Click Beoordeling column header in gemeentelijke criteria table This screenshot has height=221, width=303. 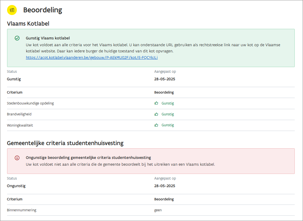point(164,199)
